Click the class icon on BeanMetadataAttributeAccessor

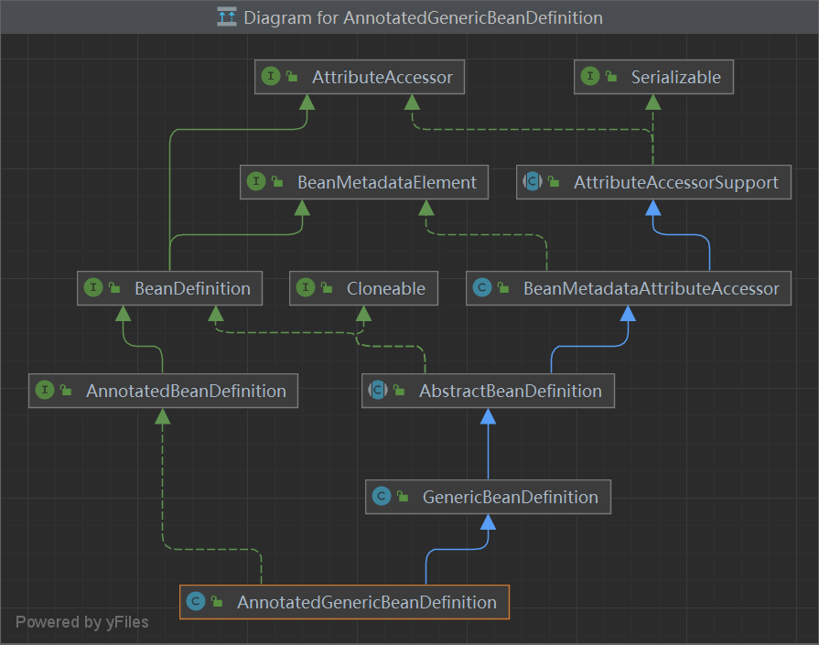(482, 287)
